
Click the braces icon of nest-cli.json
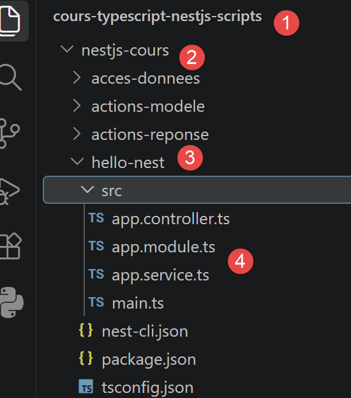point(86,330)
